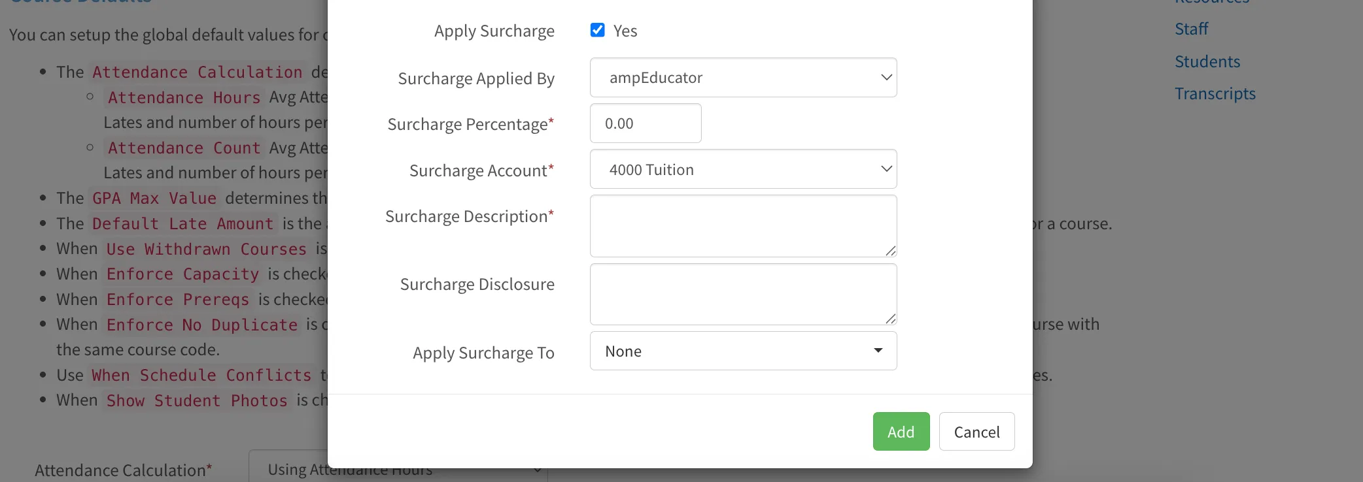Click the 'Default Late Amount' code text

pyautogui.click(x=182, y=224)
